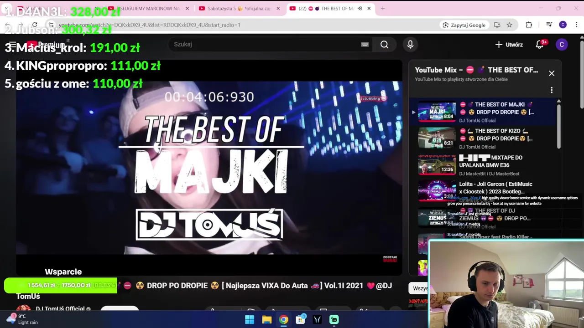Click the Chrome taskbar icon
The image size is (584, 328).
[283, 320]
